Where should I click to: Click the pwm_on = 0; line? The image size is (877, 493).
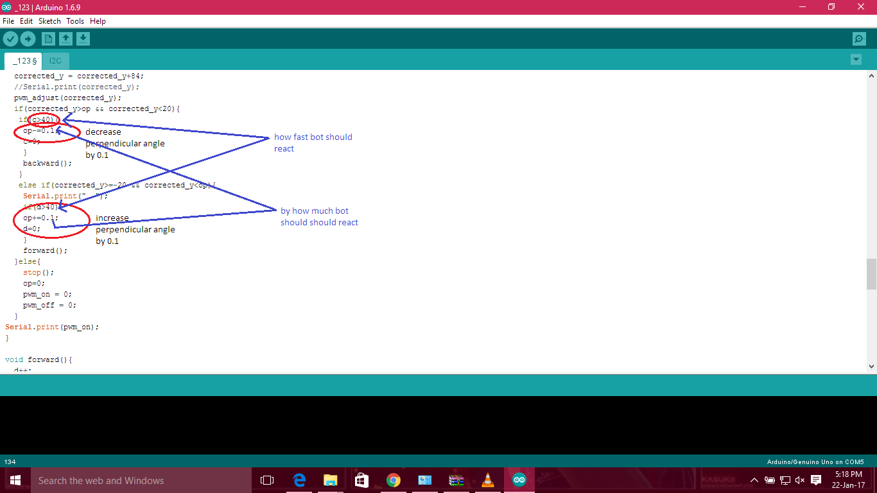pyautogui.click(x=48, y=294)
